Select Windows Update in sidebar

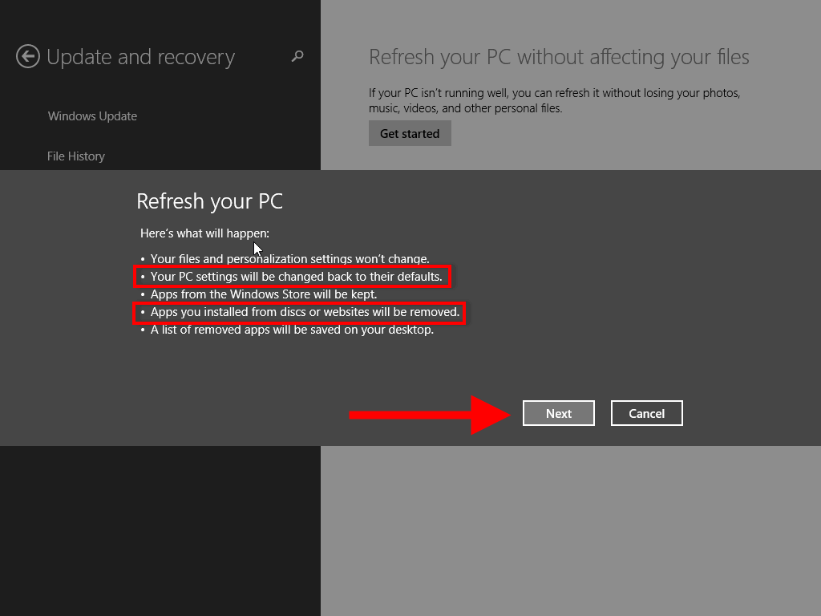93,116
